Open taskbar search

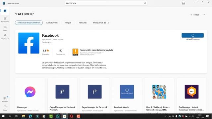click(10, 116)
